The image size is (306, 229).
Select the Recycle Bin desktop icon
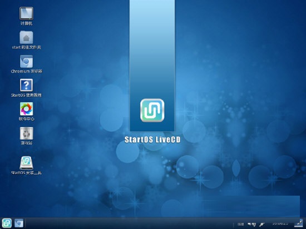[x=26, y=133]
